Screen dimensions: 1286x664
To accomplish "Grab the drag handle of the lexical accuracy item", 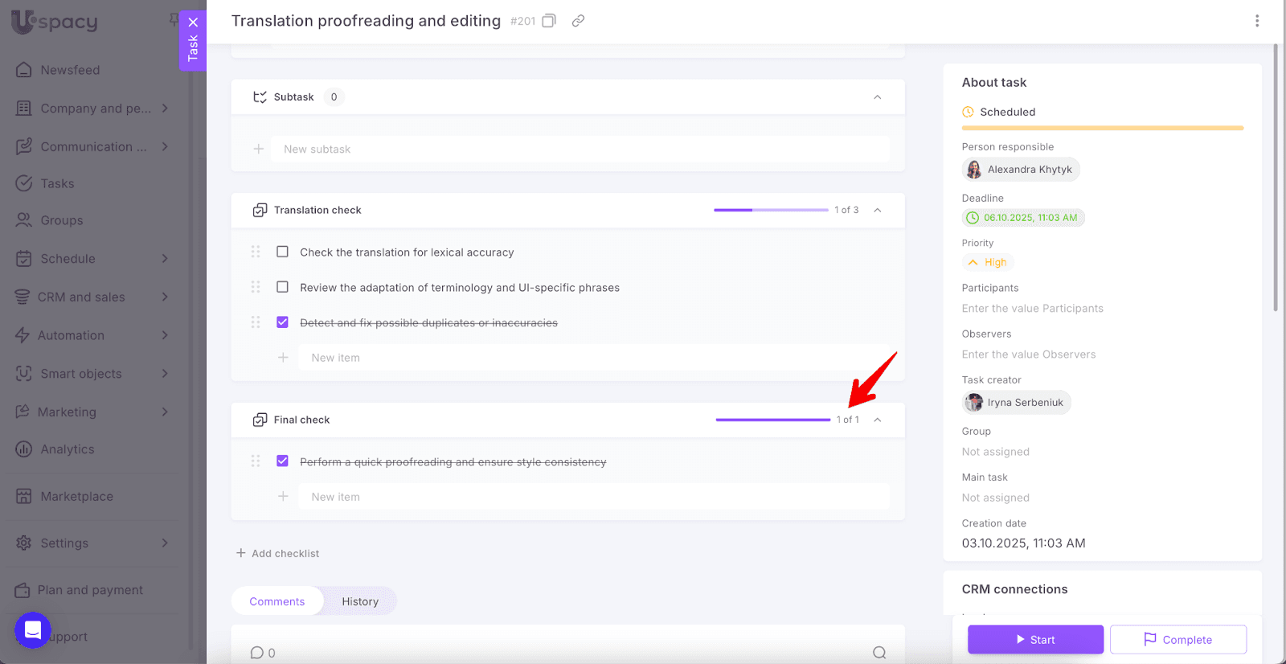I will click(256, 252).
